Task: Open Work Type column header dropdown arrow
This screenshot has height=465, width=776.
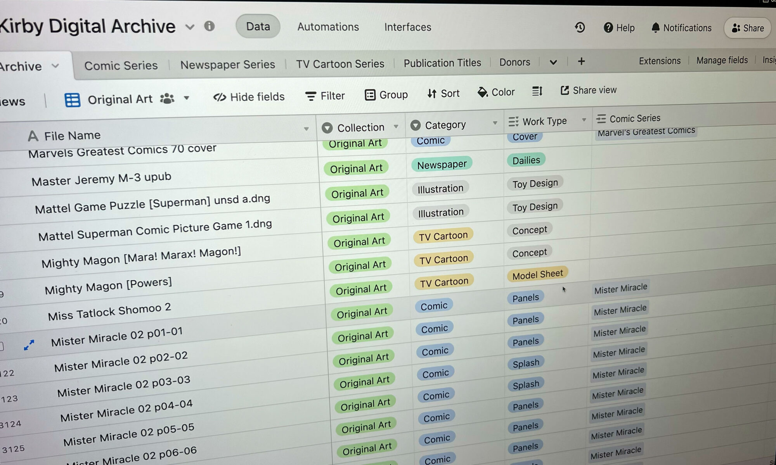Action: pyautogui.click(x=584, y=120)
